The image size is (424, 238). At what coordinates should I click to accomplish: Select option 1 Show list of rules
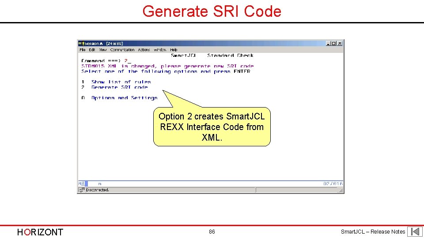[116, 82]
